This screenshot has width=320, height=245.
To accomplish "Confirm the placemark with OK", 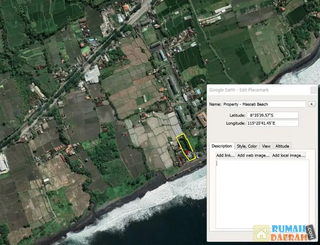I will coord(288,236).
